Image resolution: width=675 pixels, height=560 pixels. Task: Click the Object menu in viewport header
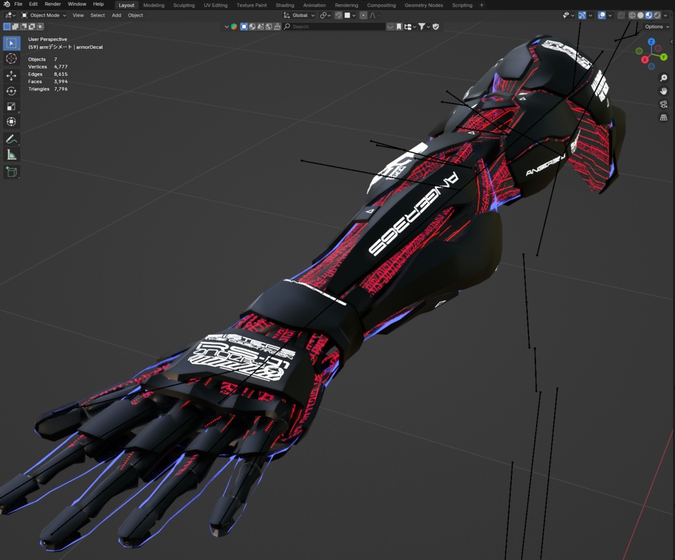(135, 15)
